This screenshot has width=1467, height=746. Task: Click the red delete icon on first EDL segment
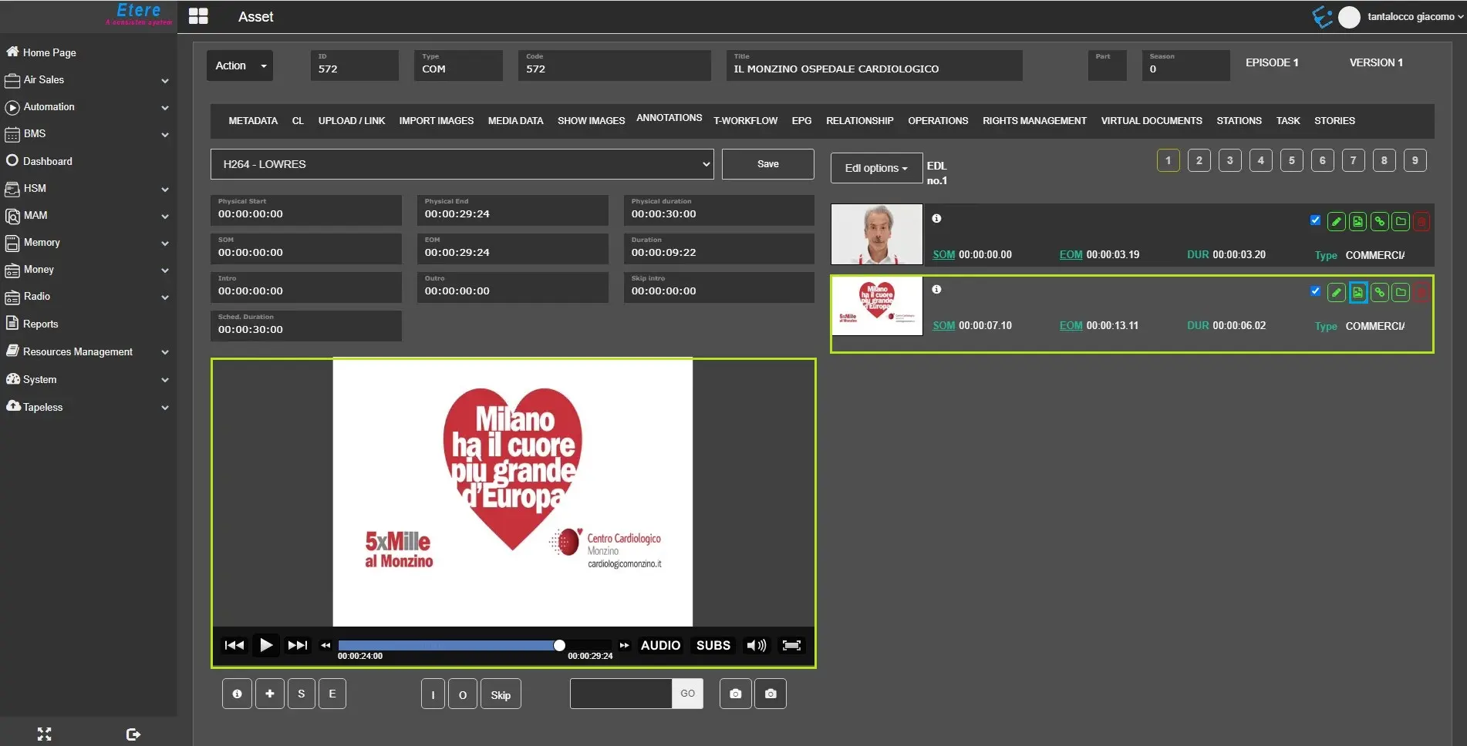[1421, 222]
